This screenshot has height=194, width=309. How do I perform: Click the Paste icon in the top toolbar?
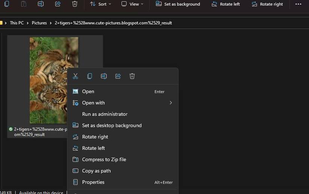[x=24, y=4]
